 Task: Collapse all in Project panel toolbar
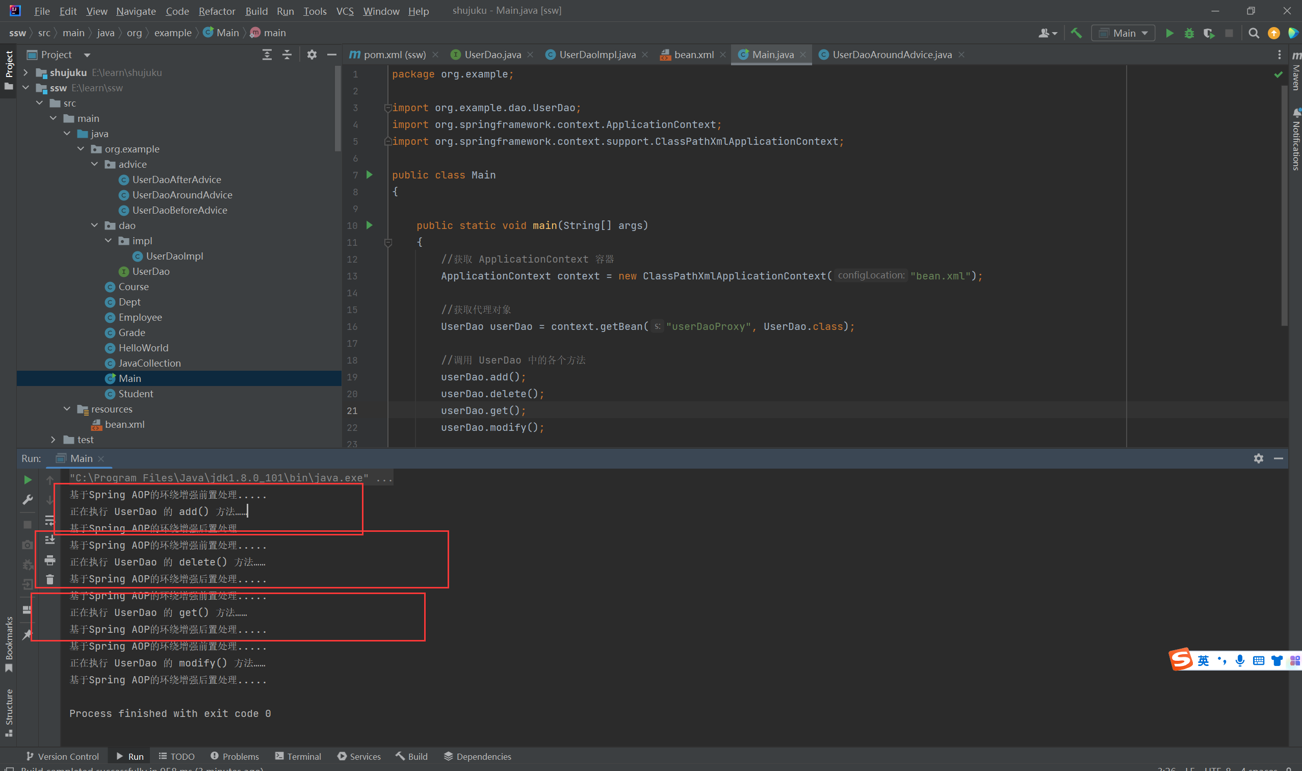tap(287, 55)
